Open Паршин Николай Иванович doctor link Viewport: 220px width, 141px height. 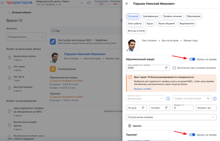tap(85, 54)
